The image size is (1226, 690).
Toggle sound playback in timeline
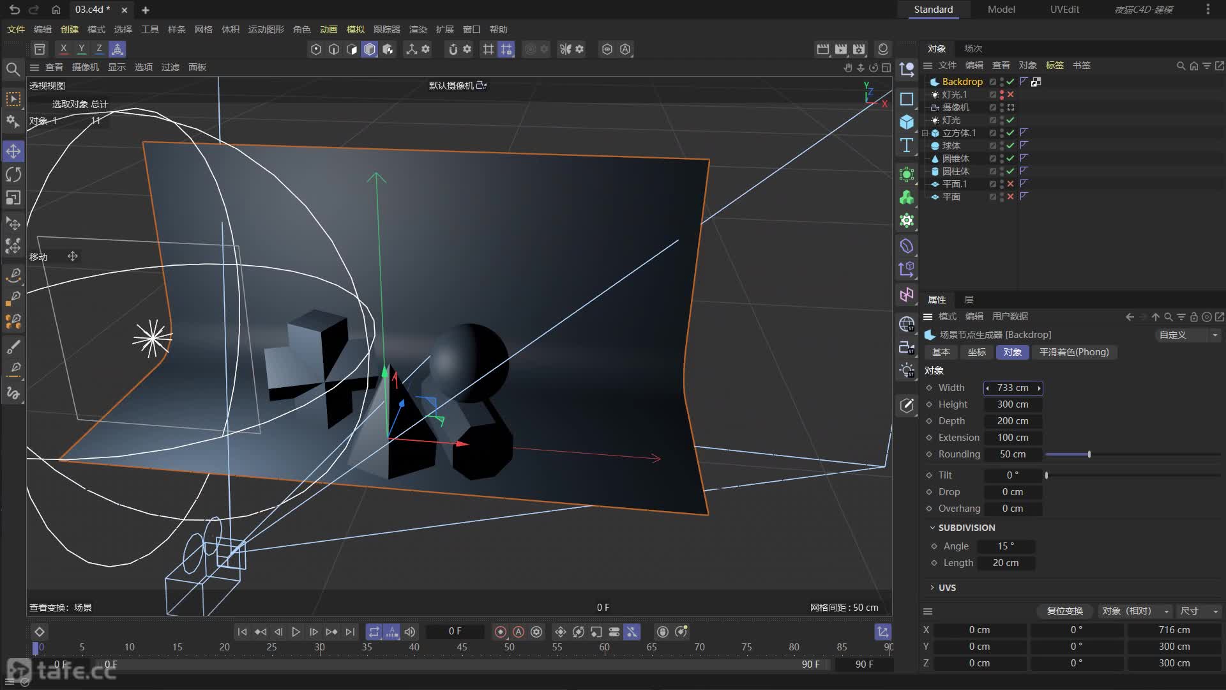click(x=409, y=632)
